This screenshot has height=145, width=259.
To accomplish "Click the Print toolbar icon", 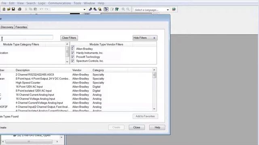I will [19, 9].
